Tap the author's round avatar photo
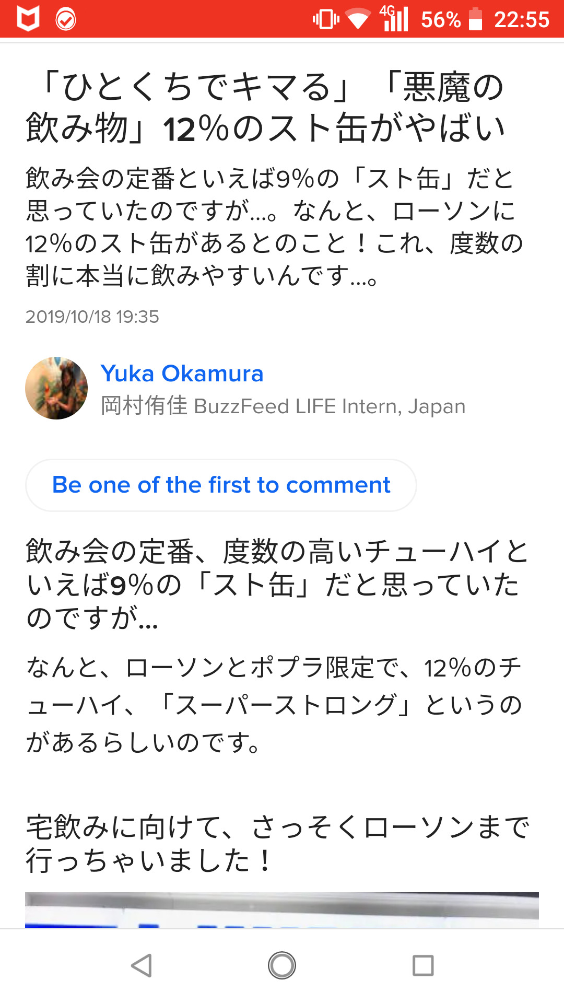The height and width of the screenshot is (1003, 564). (56, 388)
